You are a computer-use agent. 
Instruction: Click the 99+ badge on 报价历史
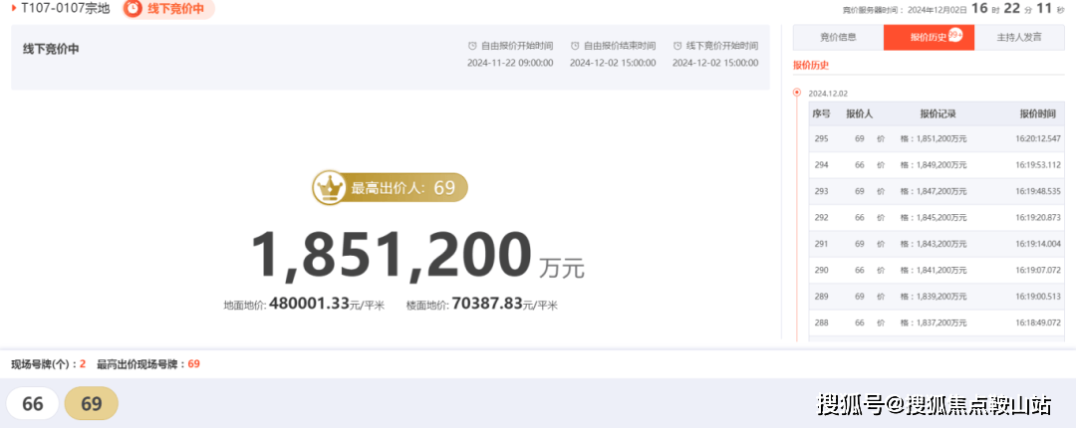955,36
